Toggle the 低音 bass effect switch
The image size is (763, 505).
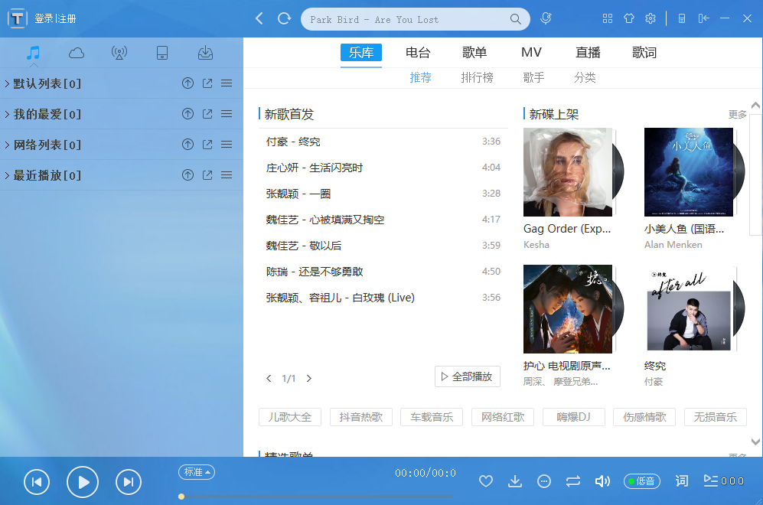point(642,481)
